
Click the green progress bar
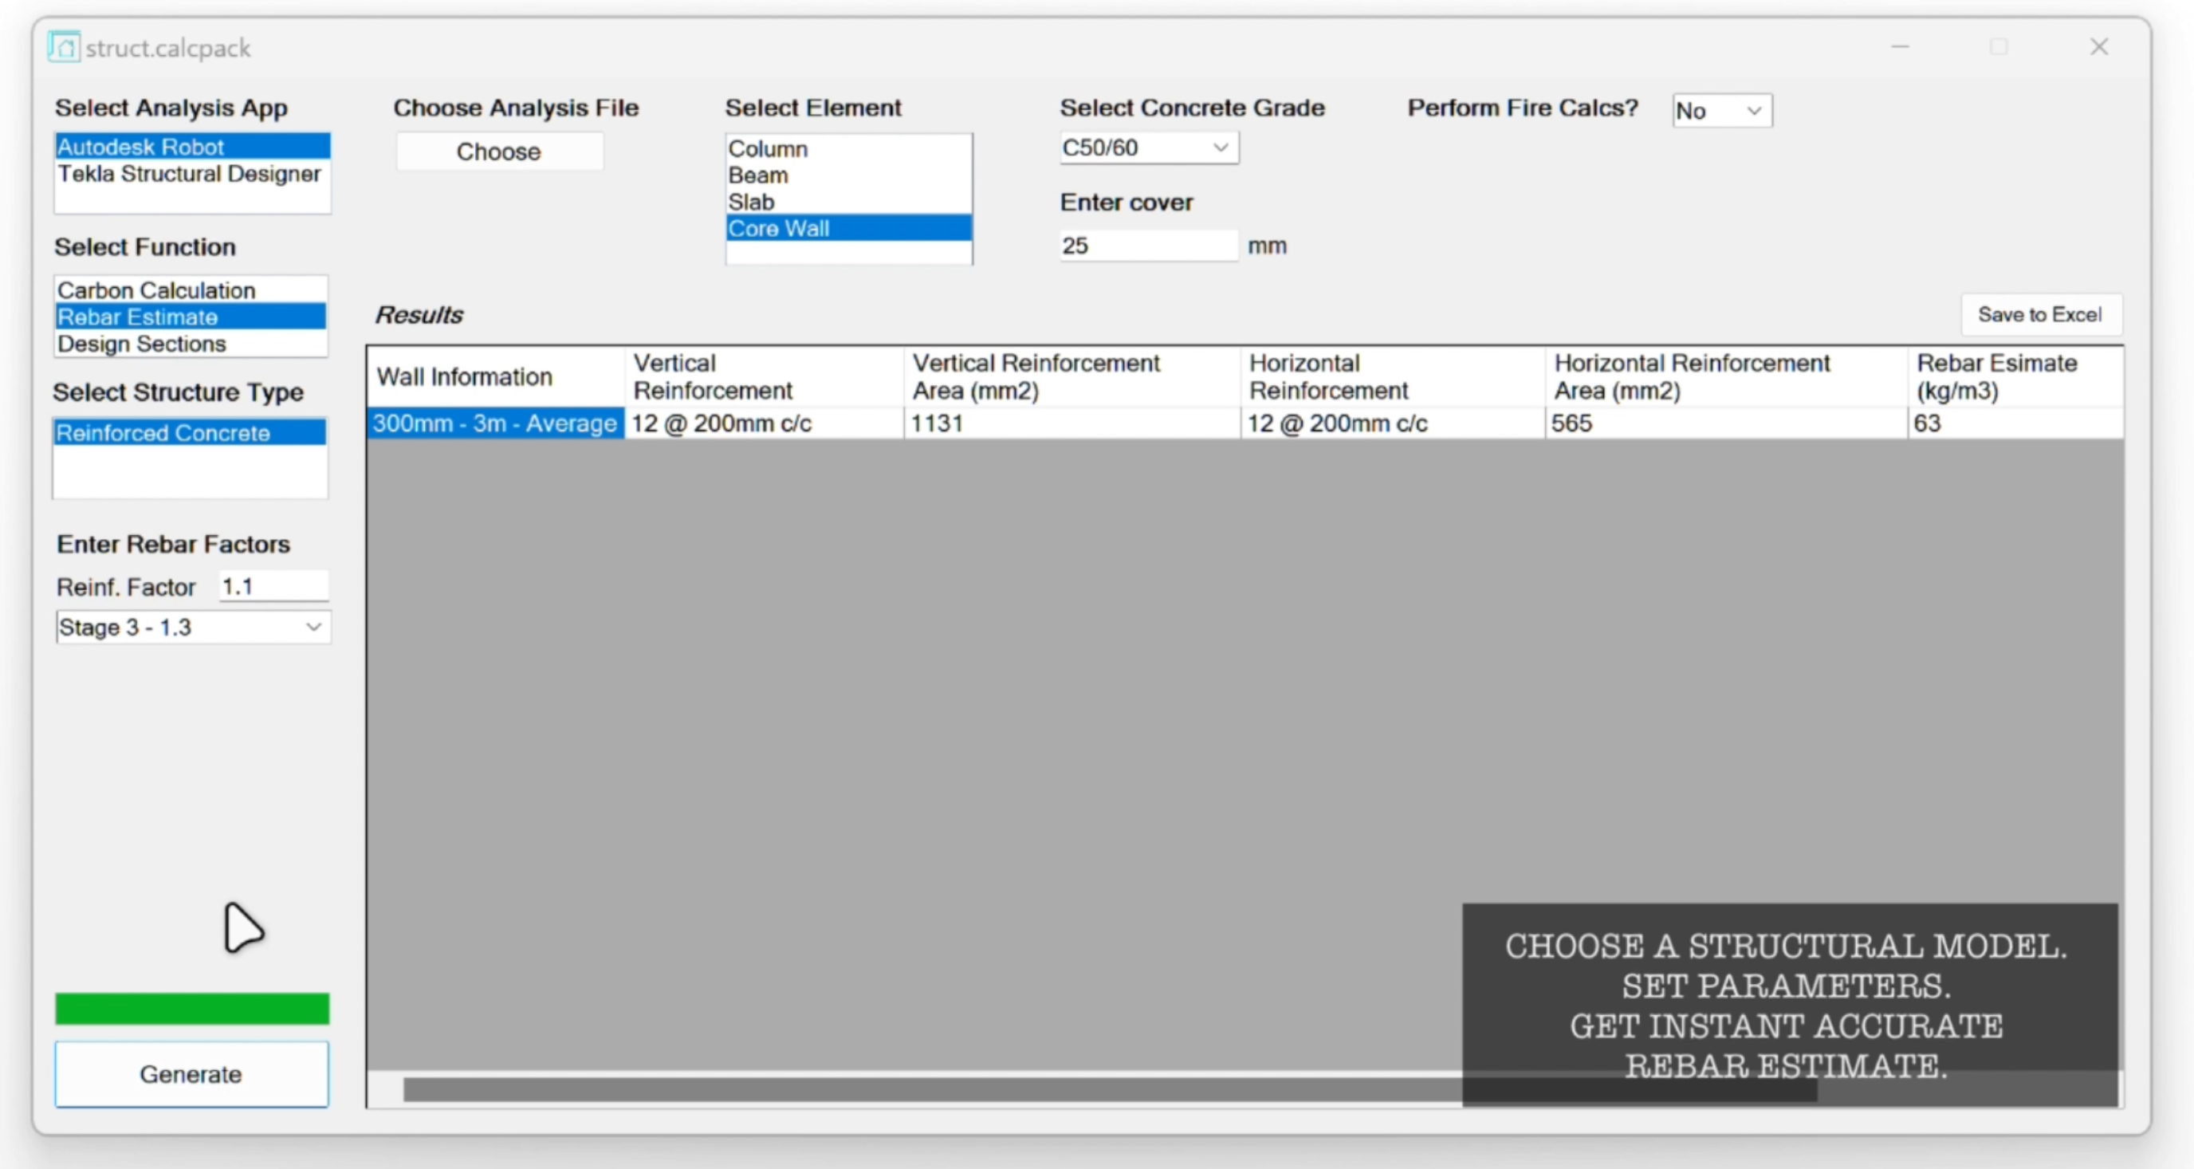[191, 1008]
